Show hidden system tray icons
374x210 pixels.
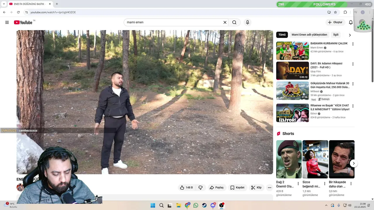pos(326,205)
